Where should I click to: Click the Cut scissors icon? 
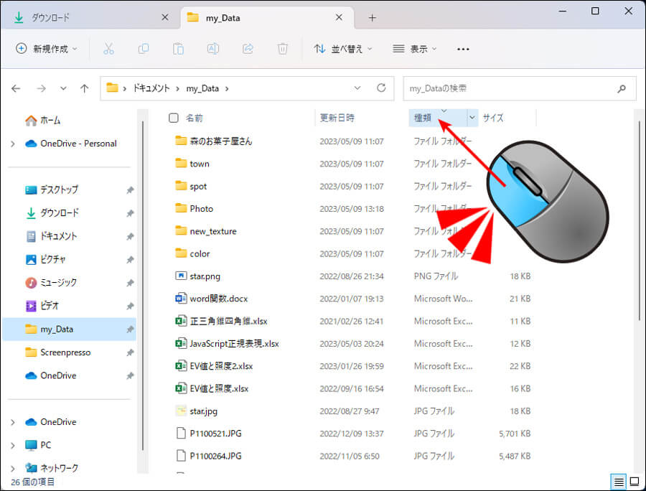pyautogui.click(x=108, y=49)
